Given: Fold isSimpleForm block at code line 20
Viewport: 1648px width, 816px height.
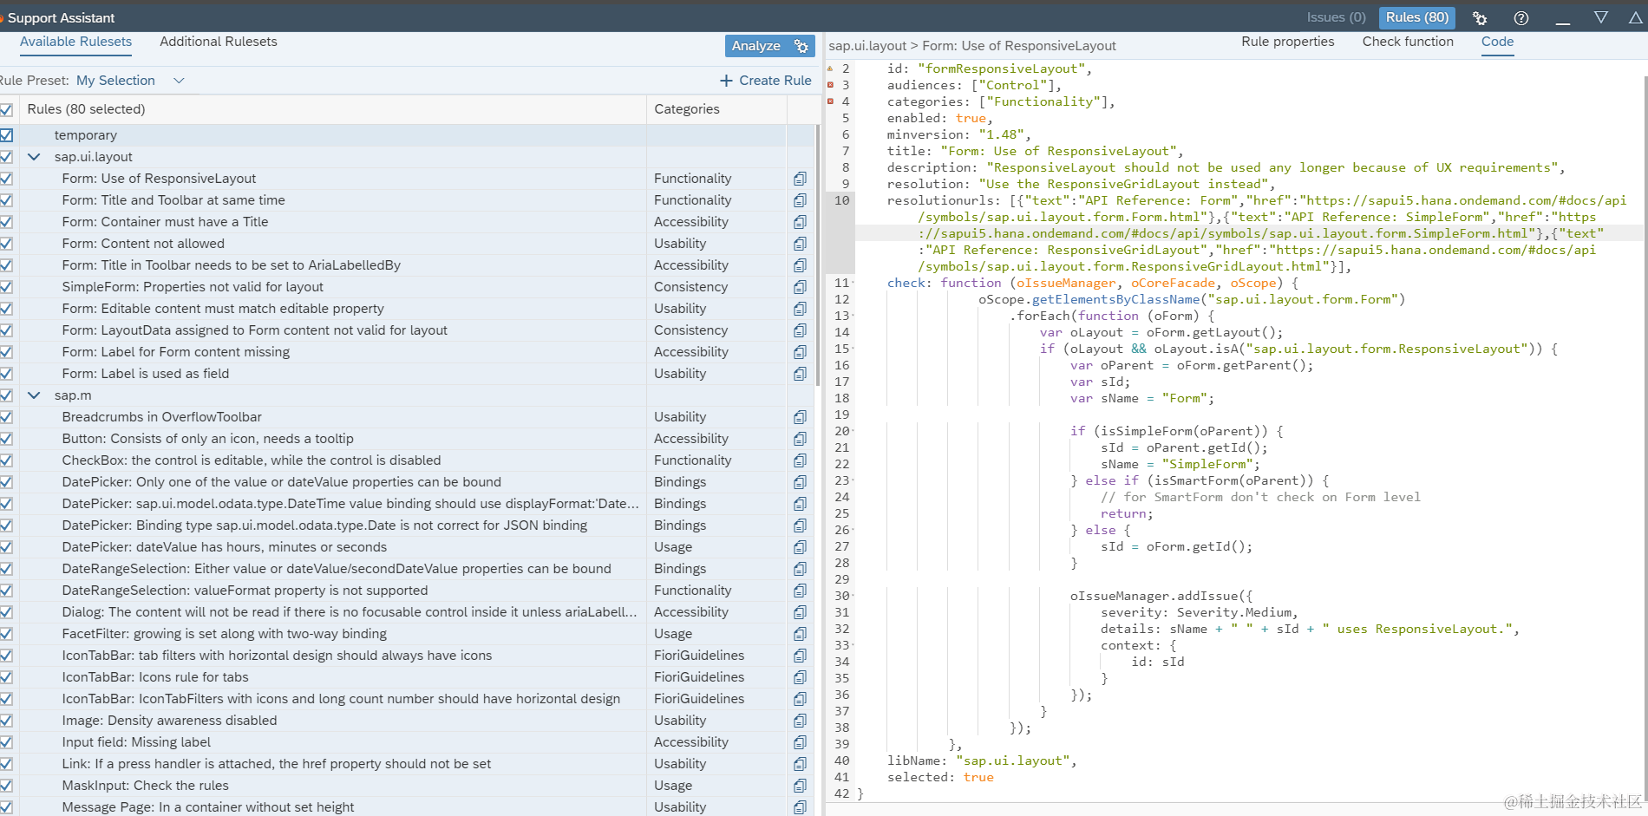Looking at the screenshot, I should (x=854, y=432).
